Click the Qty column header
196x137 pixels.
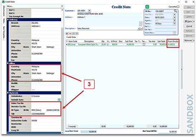(103, 41)
